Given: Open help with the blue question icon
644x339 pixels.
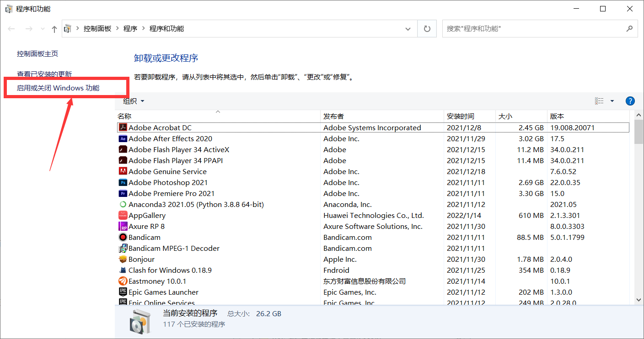Looking at the screenshot, I should (630, 101).
